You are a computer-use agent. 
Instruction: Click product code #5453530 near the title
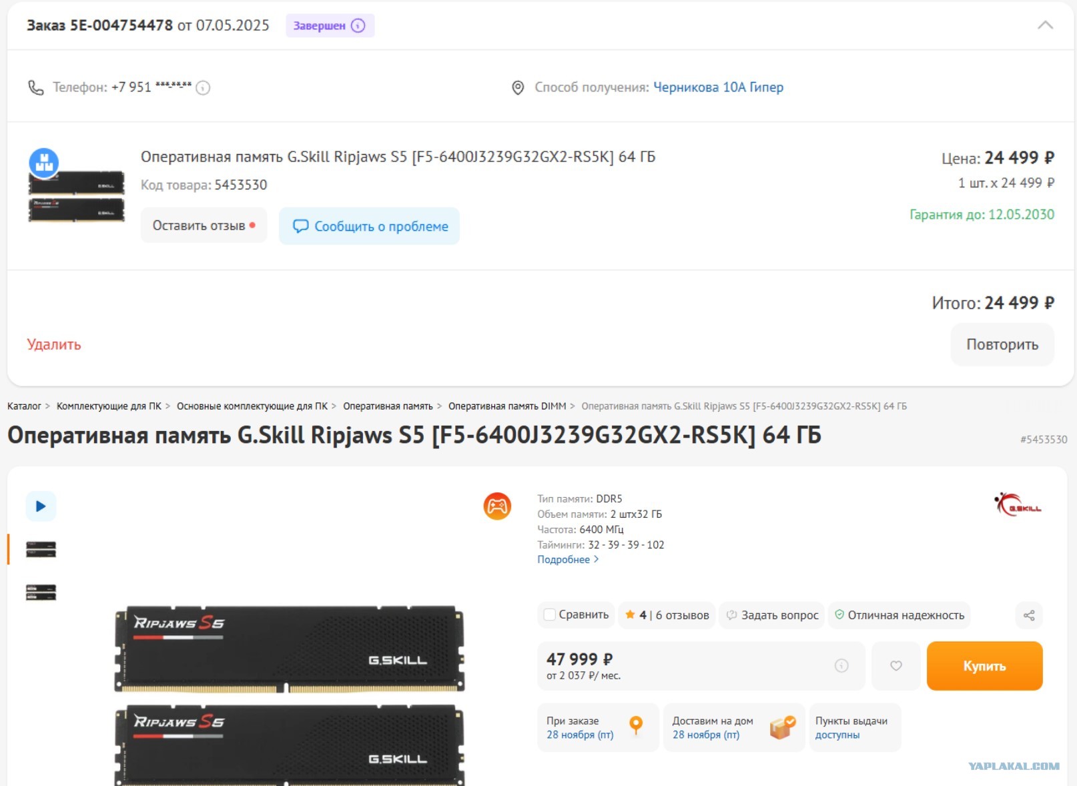1044,439
